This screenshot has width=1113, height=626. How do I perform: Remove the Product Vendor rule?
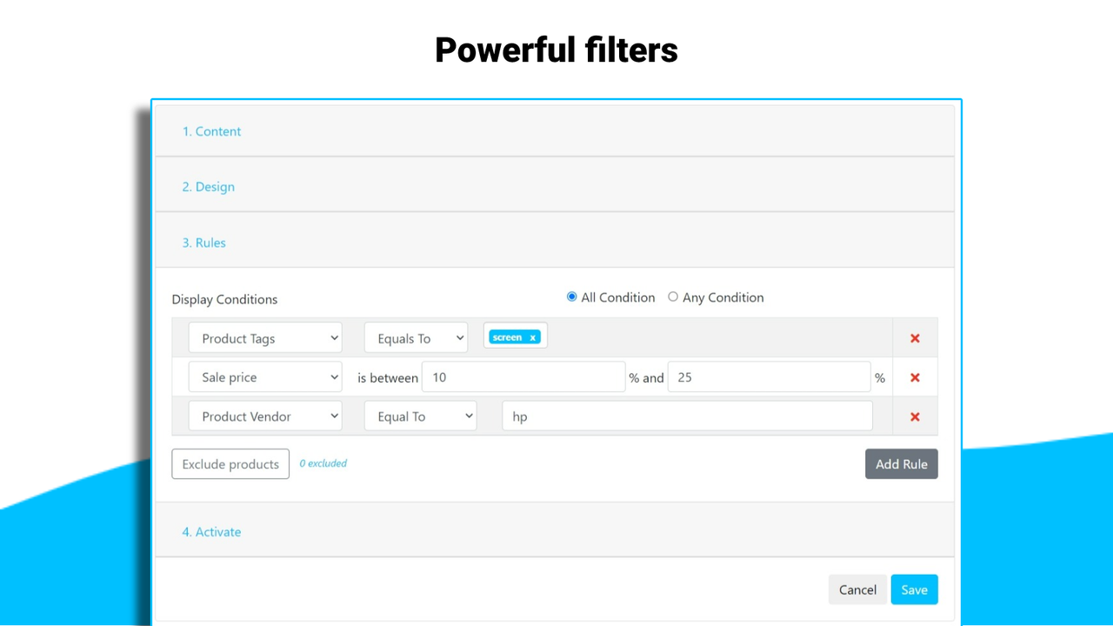(x=915, y=416)
